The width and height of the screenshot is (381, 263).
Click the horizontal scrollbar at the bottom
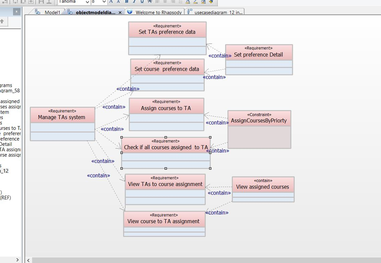tap(186, 260)
